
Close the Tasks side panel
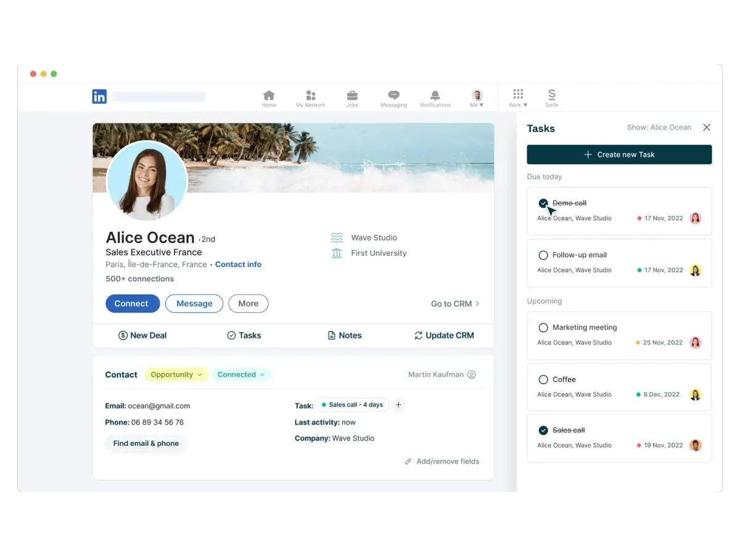coord(707,128)
